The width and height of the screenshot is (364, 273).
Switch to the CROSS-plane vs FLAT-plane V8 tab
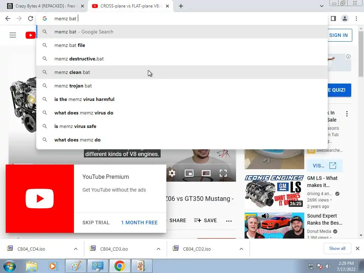130,6
